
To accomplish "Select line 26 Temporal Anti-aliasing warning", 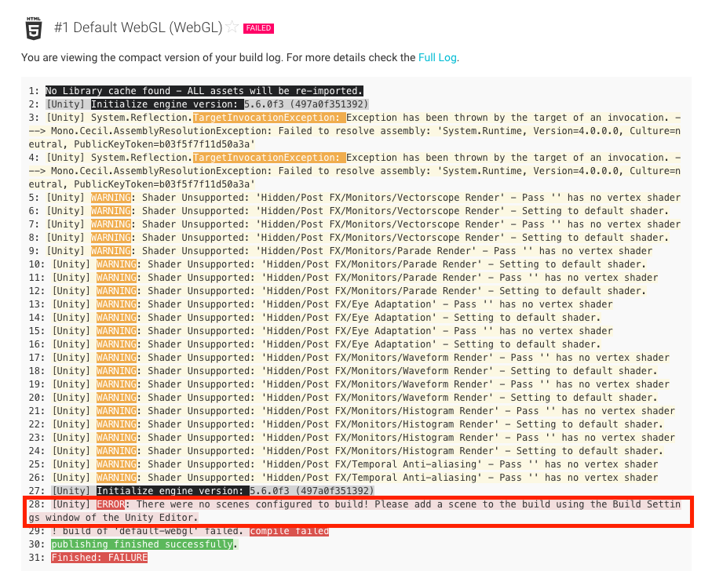I will 355,478.
